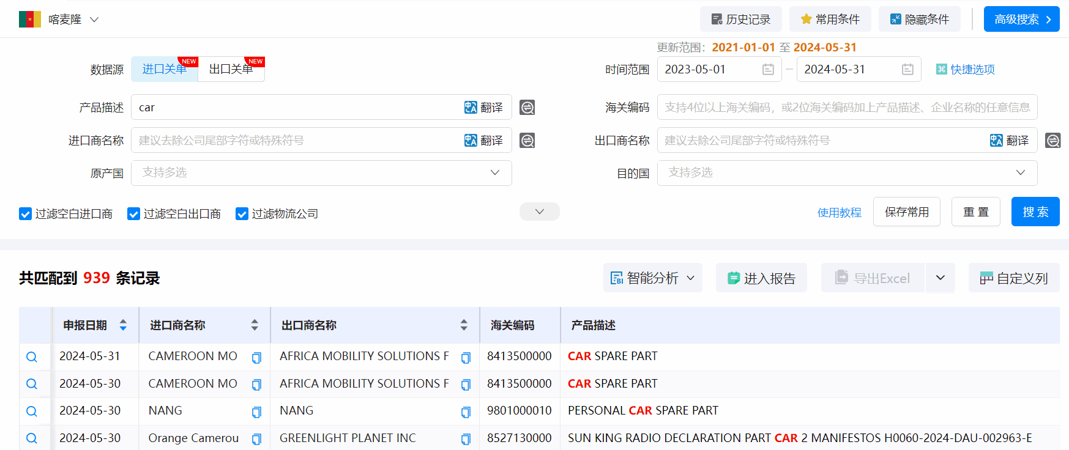Disable 过滤物流公司 checkbox
Image resolution: width=1069 pixels, height=450 pixels.
tap(242, 214)
